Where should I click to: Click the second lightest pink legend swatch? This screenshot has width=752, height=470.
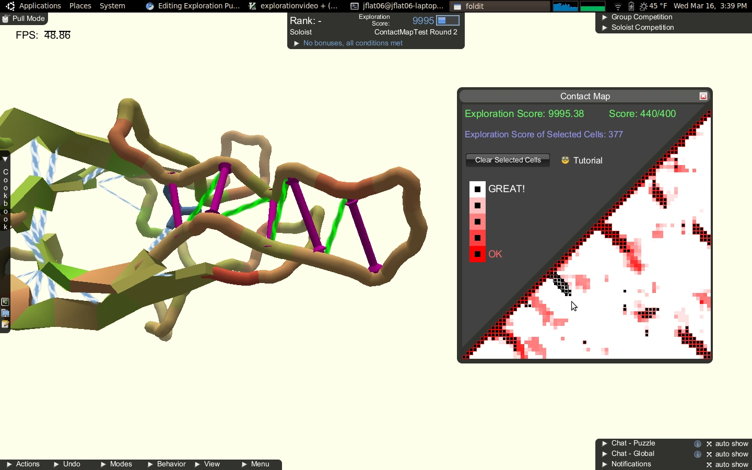click(477, 205)
